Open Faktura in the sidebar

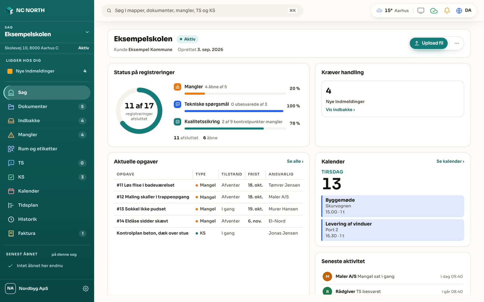coord(47,234)
